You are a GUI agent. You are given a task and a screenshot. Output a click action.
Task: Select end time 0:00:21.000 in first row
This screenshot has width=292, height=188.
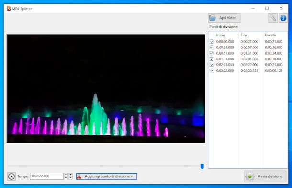click(249, 42)
